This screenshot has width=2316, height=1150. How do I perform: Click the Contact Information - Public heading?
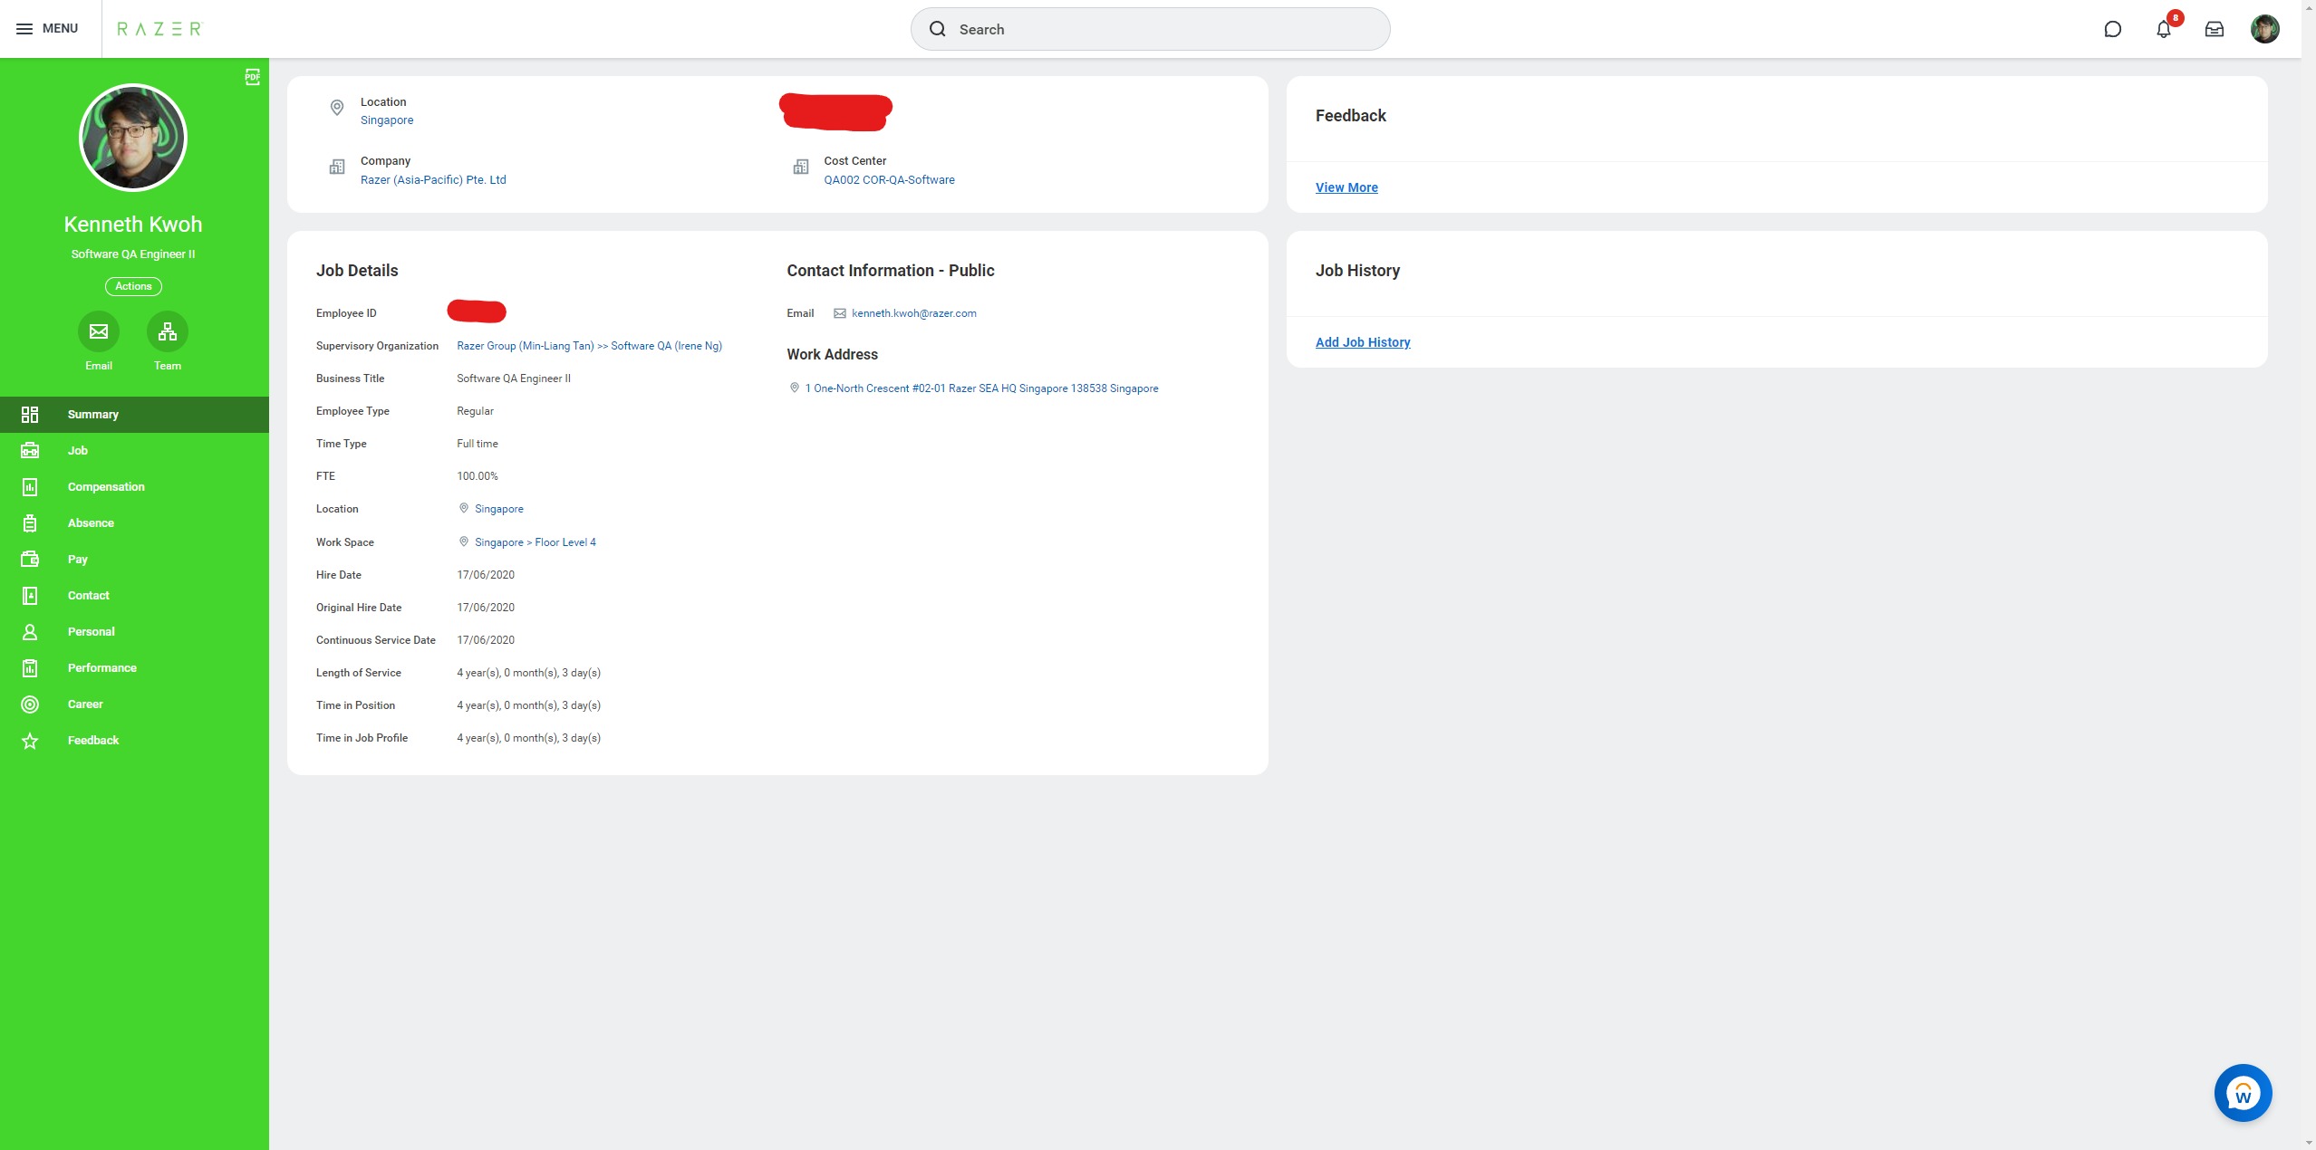890,271
